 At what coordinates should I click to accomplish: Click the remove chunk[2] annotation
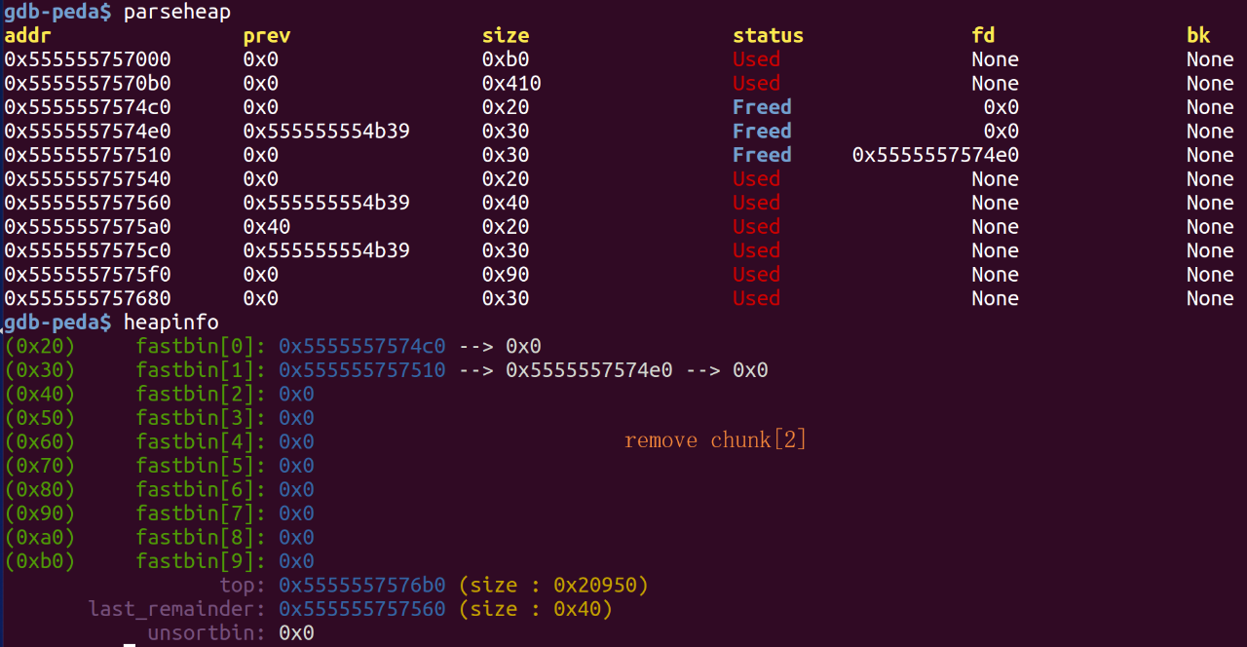[716, 440]
